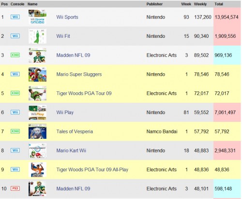Click the Wii badge beside Mario Kart Wii
Screen dimensions: 242x199
pos(15,150)
